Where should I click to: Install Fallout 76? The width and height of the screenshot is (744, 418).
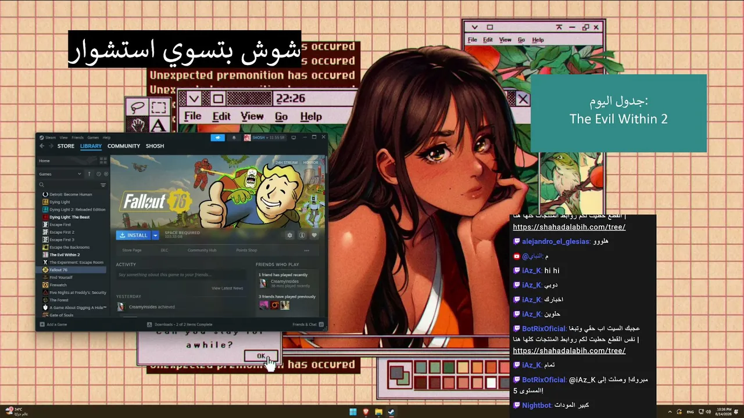pyautogui.click(x=134, y=235)
